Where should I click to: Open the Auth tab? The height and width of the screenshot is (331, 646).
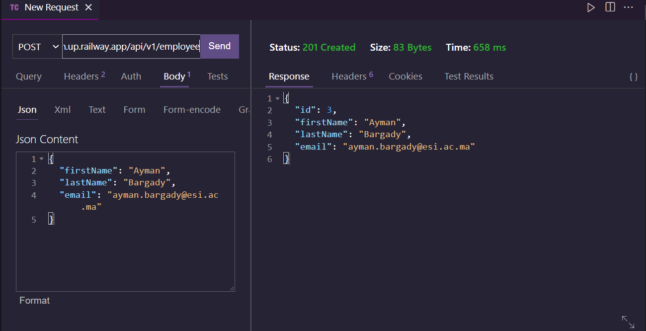pyautogui.click(x=131, y=76)
